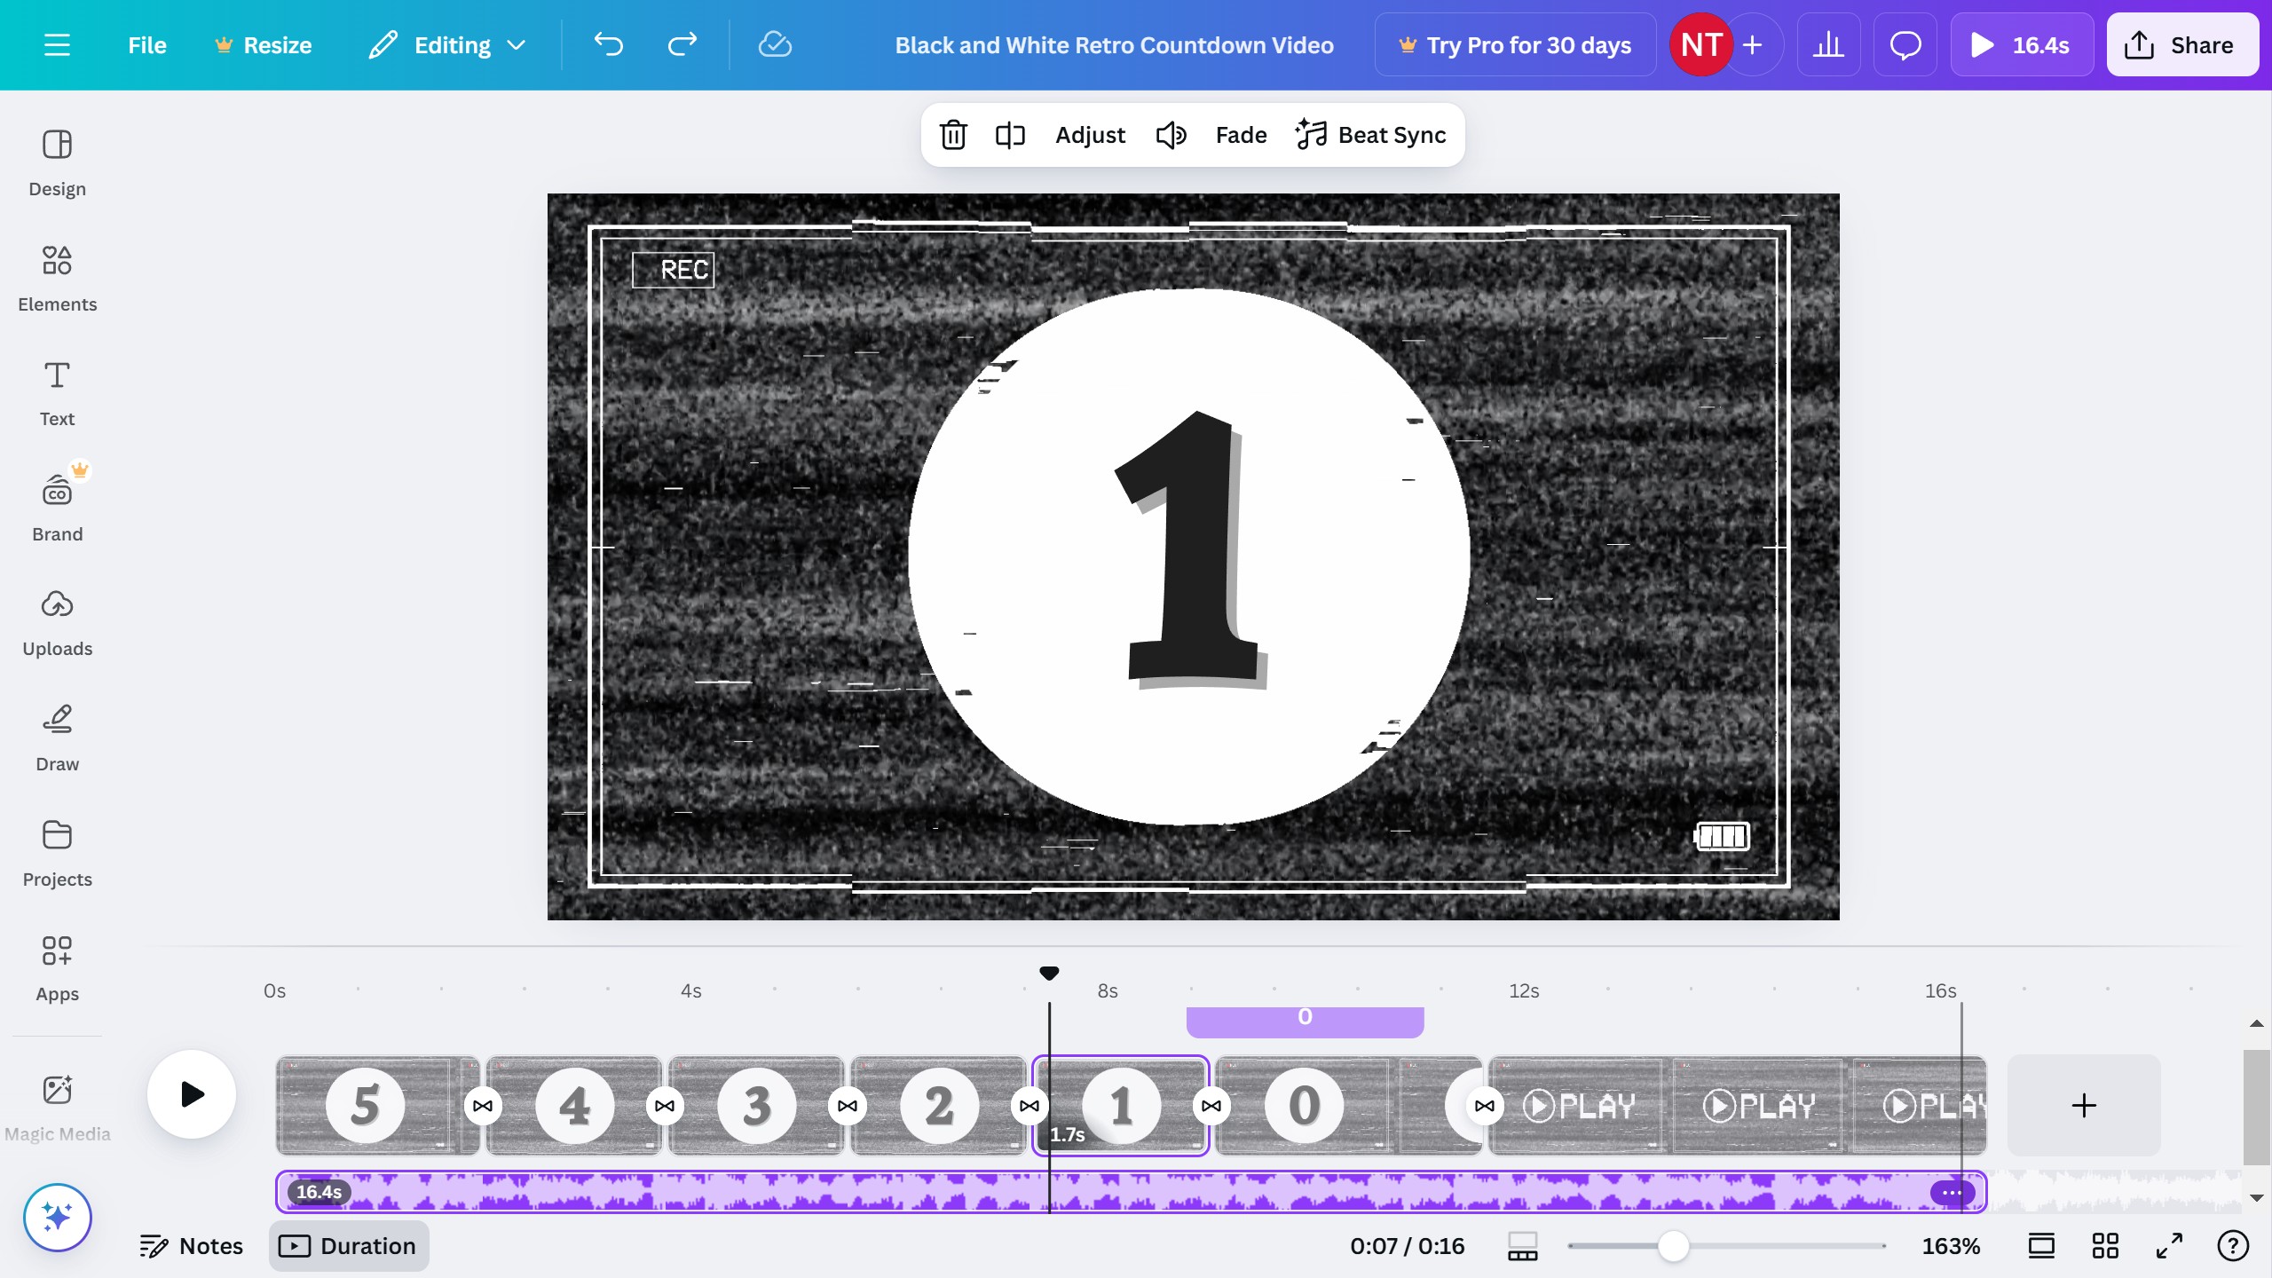The height and width of the screenshot is (1278, 2272).
Task: Delete the selected audio track via trash icon
Action: point(953,135)
